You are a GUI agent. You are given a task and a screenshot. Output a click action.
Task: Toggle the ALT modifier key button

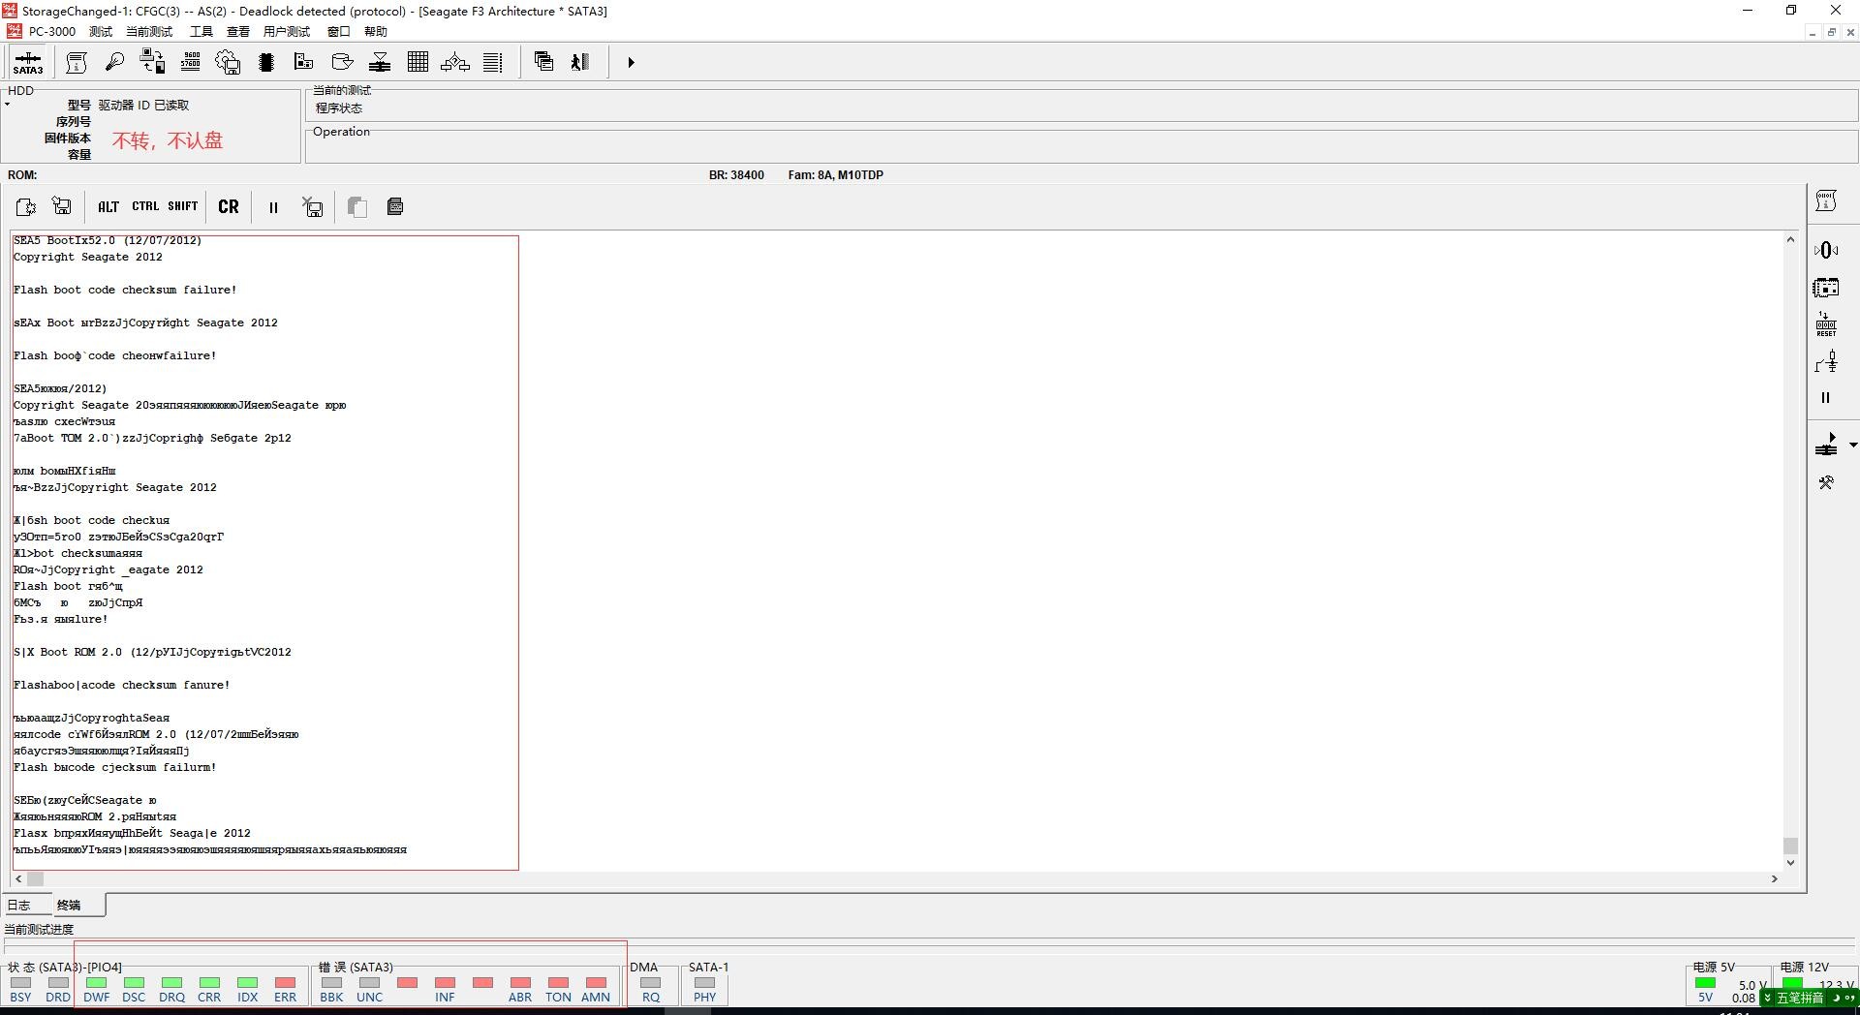pyautogui.click(x=108, y=206)
